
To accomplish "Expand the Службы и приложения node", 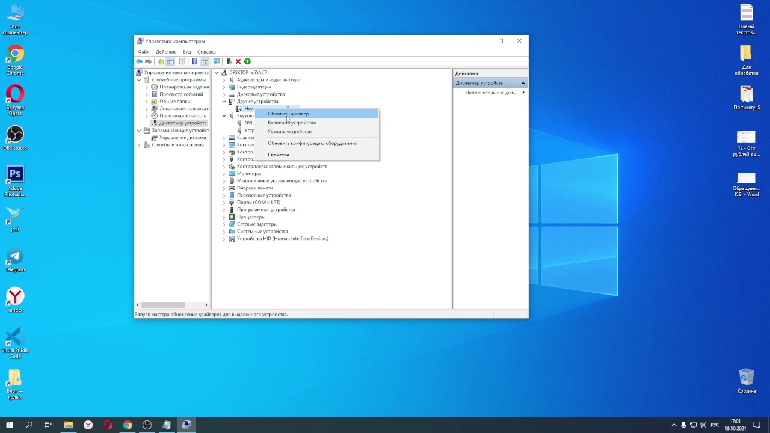I will [x=139, y=145].
